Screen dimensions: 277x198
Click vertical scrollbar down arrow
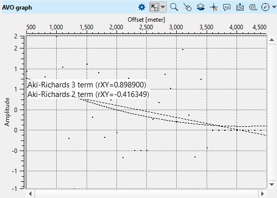coord(271,184)
